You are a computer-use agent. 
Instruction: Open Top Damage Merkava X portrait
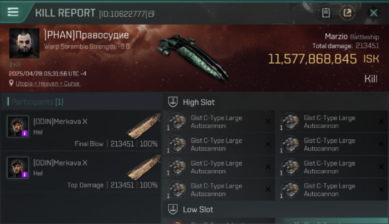pos(18,168)
